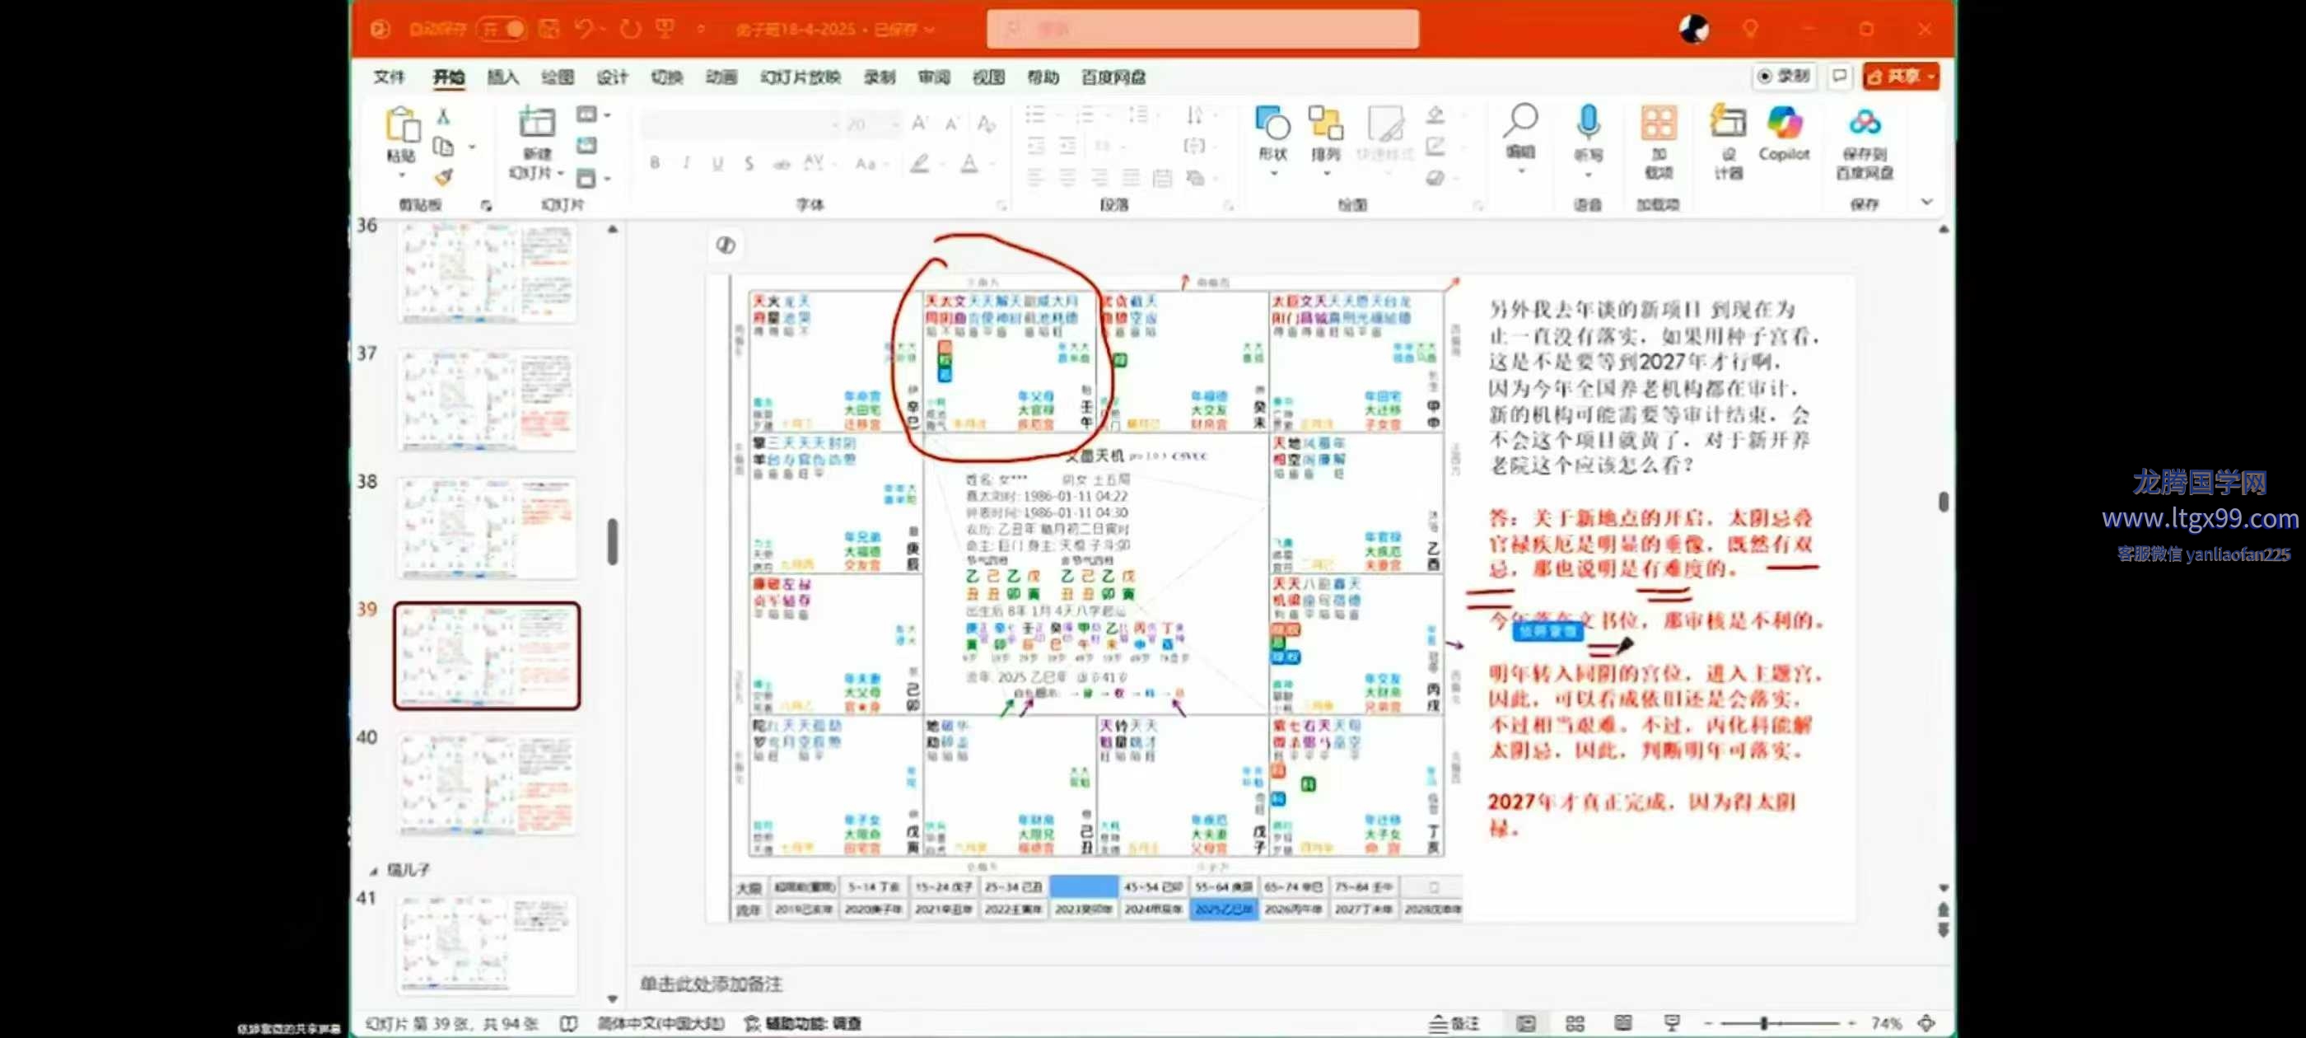
Task: Click Save to Baidu Netdisk icon
Action: coord(1865,123)
